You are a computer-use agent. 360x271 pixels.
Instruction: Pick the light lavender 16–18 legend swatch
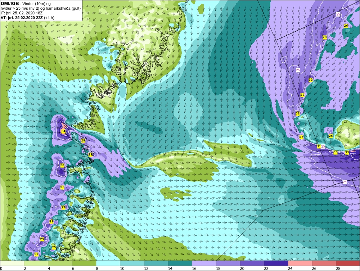pos(204,263)
